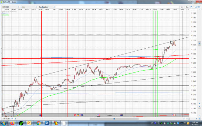Image resolution: width=202 pixels, height=126 pixels.
Task: Open the Windows Start menu
Action: [x=4, y=123]
